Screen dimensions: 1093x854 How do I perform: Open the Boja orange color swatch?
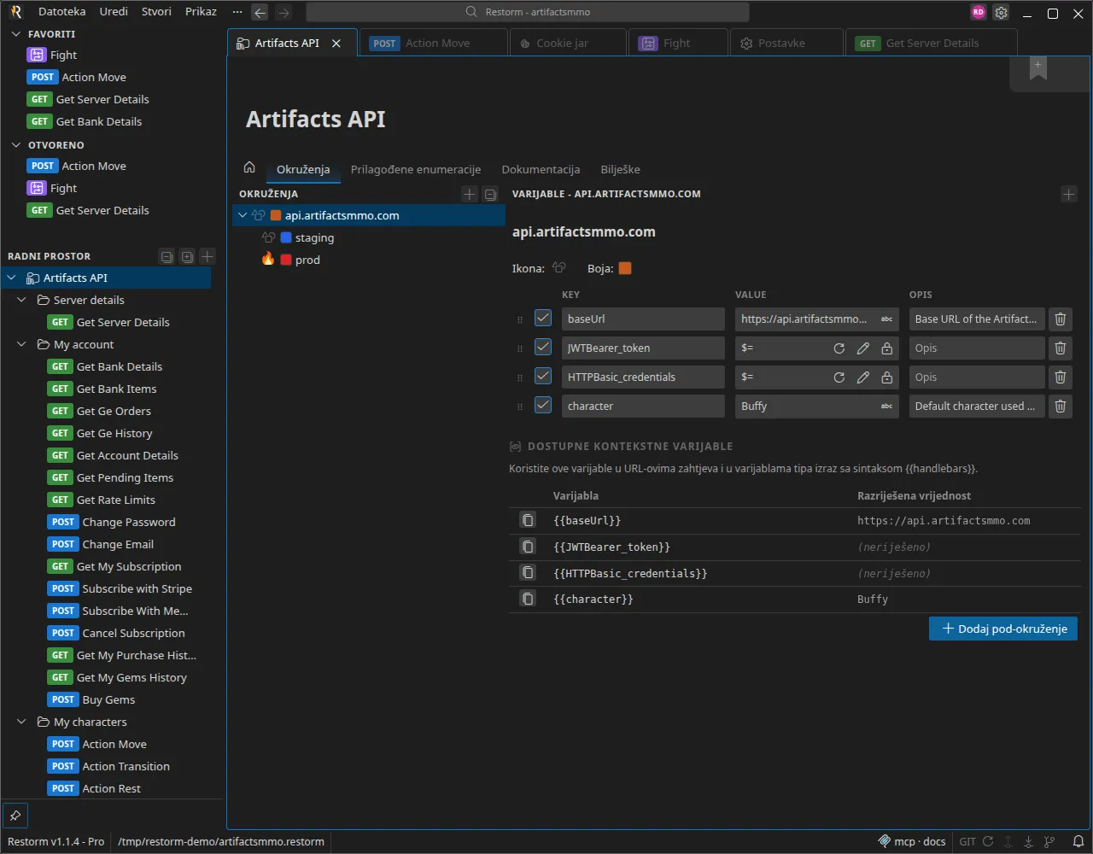[x=625, y=268]
